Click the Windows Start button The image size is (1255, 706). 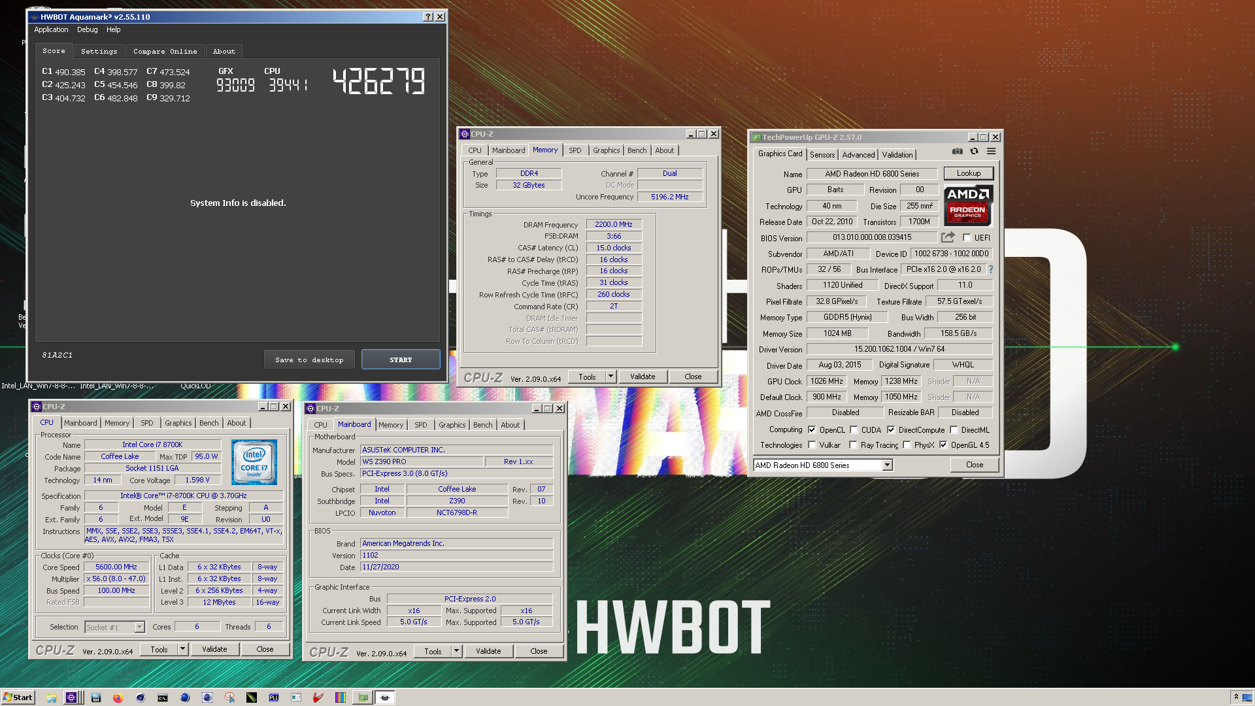18,698
